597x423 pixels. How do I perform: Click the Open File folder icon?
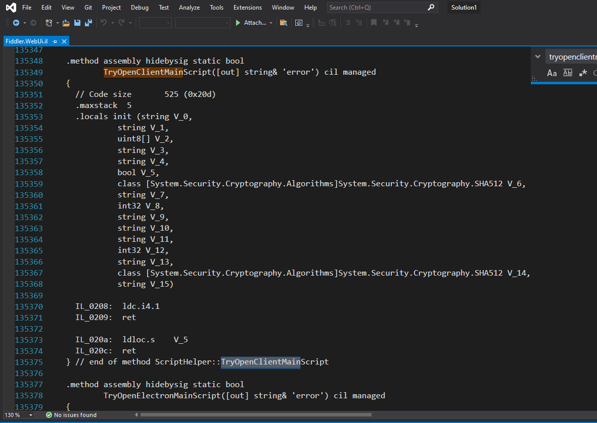[66, 23]
